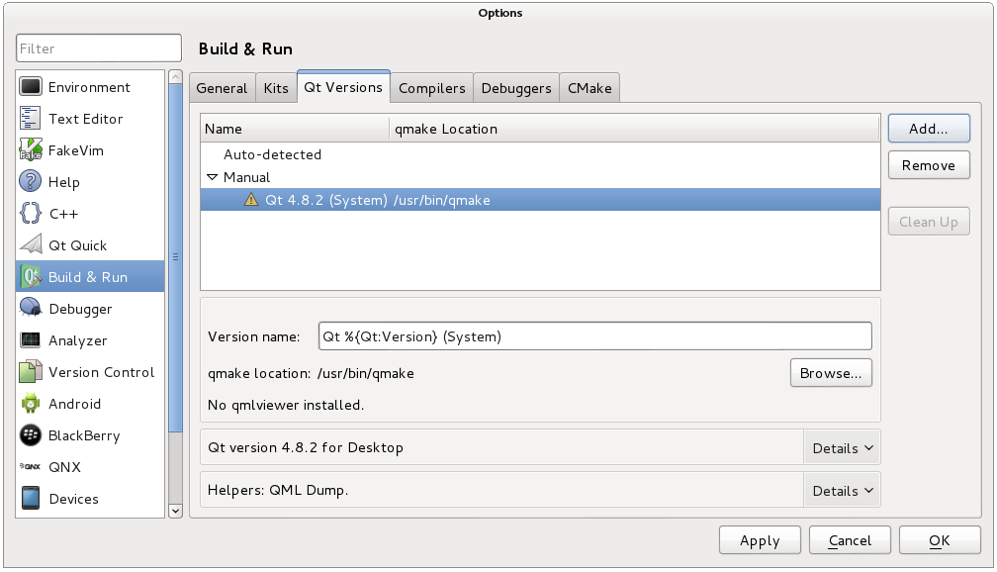Apply the option changes
997x572 pixels.
pyautogui.click(x=760, y=540)
